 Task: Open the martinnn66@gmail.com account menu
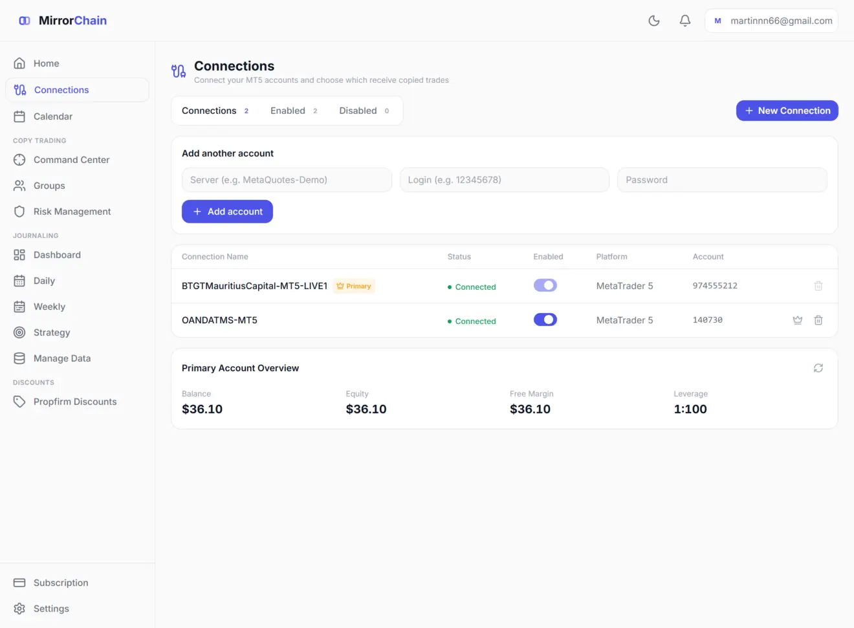pos(771,21)
